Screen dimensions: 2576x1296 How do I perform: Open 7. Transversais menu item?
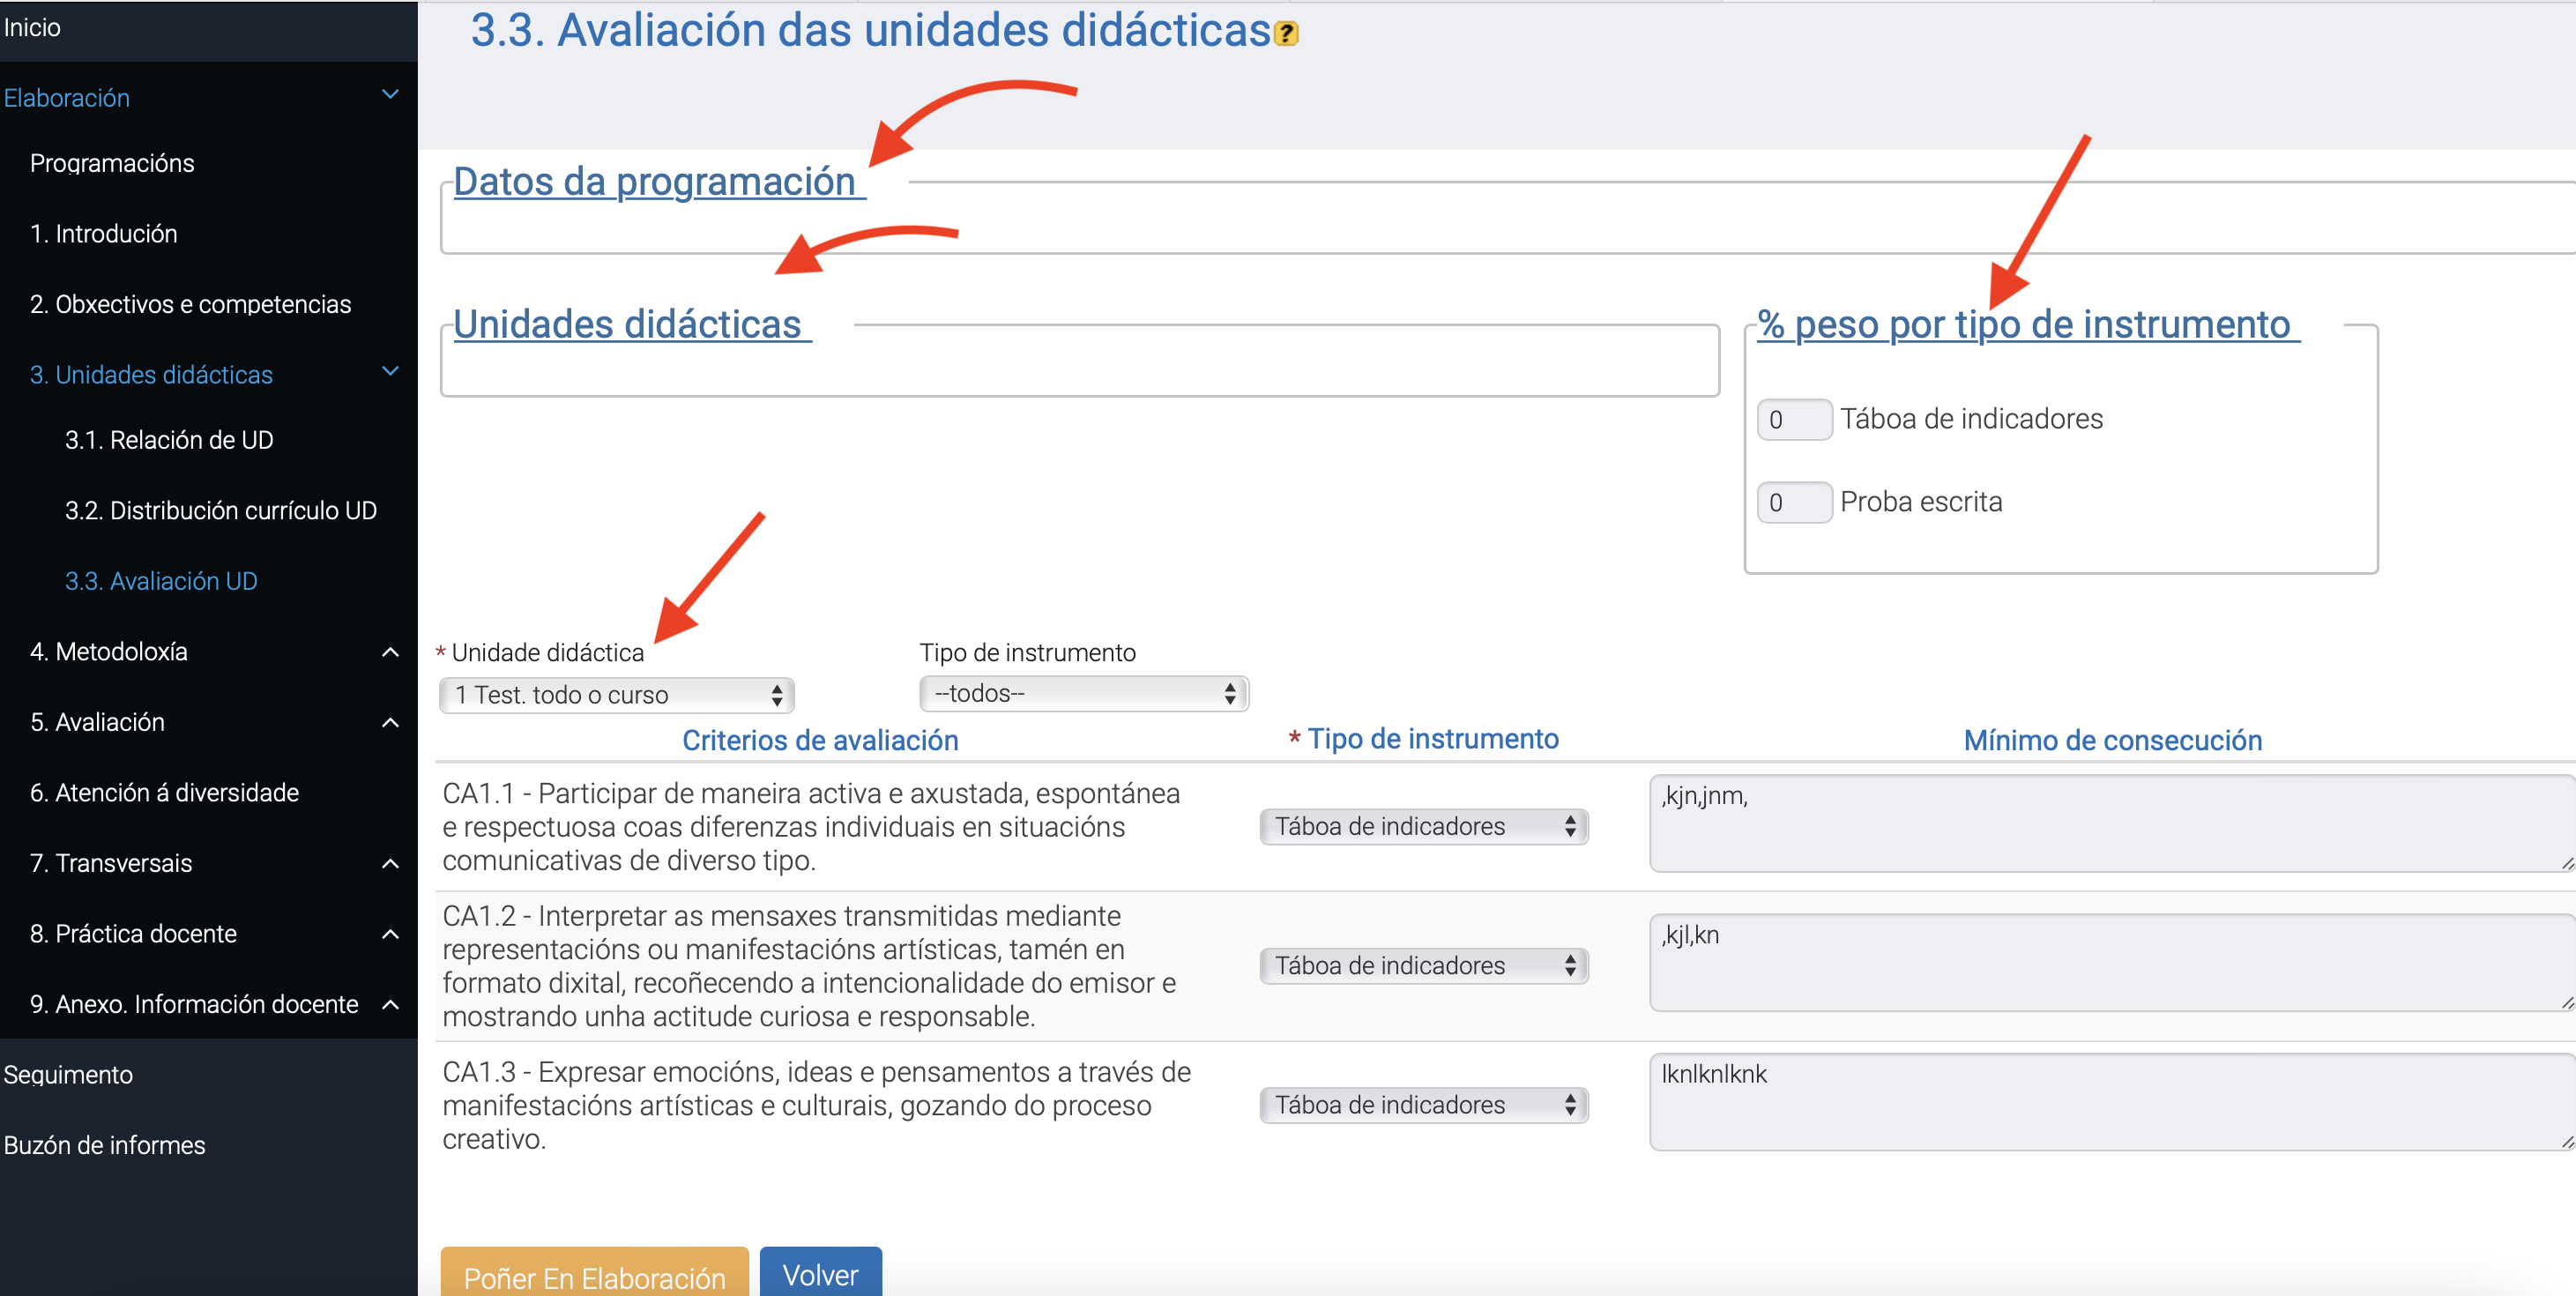pos(111,863)
